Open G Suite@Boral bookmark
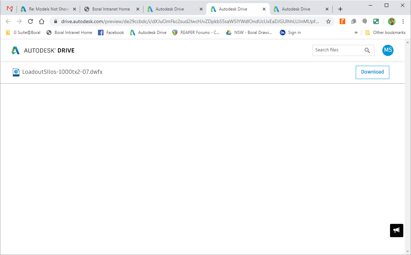This screenshot has height=255, width=411. click(x=23, y=33)
